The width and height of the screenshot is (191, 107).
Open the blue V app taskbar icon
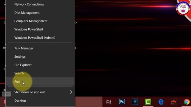pos(135,102)
